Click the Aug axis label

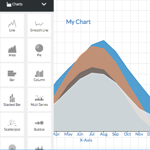tap(104, 134)
